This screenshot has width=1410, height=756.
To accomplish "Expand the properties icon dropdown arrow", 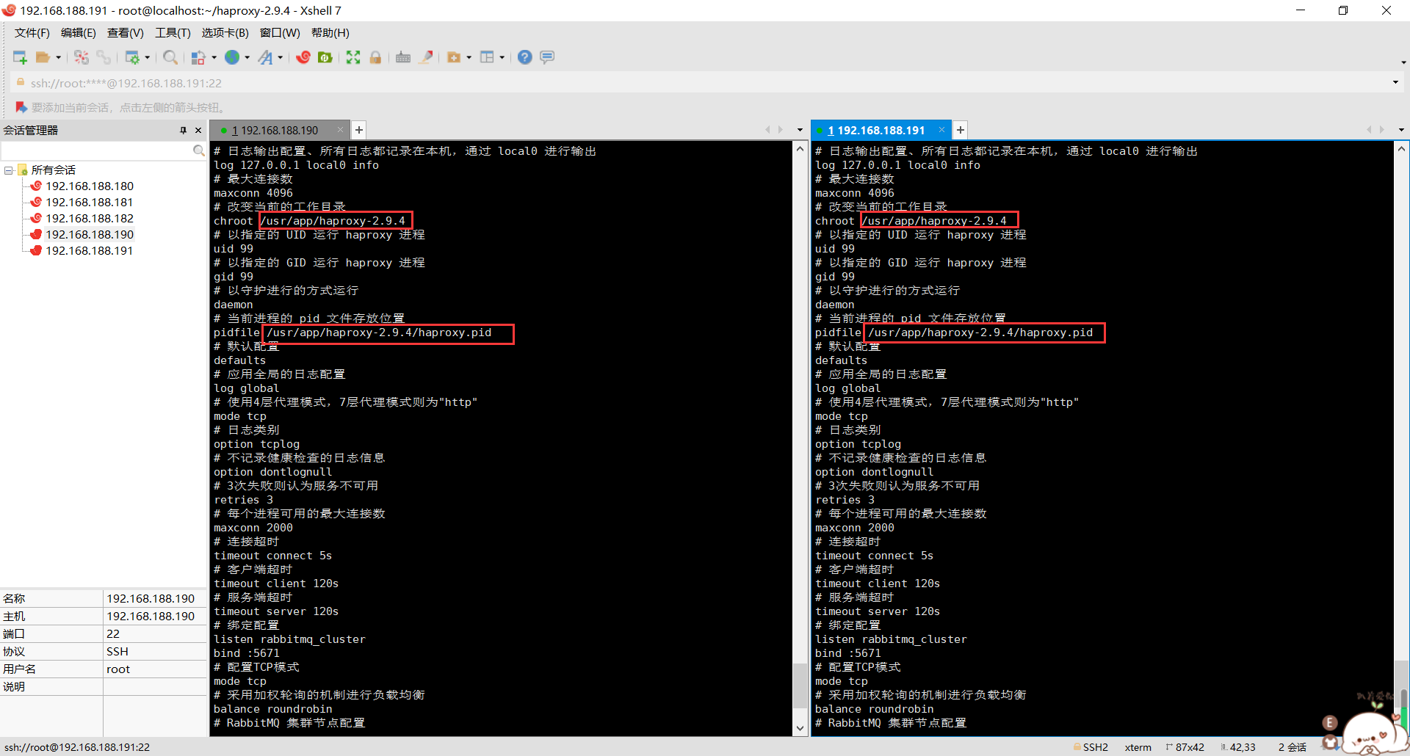I will coord(148,57).
